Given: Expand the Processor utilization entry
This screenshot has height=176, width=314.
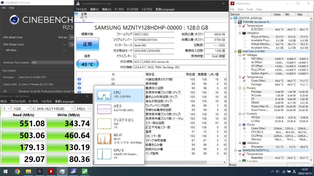Looking at the screenshot, I should [x=244, y=147].
